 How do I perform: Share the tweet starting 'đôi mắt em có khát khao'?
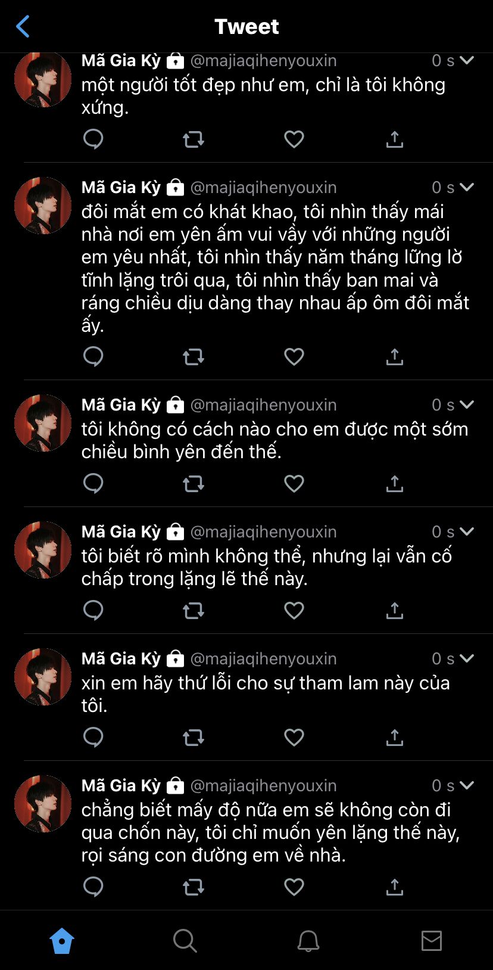pyautogui.click(x=395, y=357)
